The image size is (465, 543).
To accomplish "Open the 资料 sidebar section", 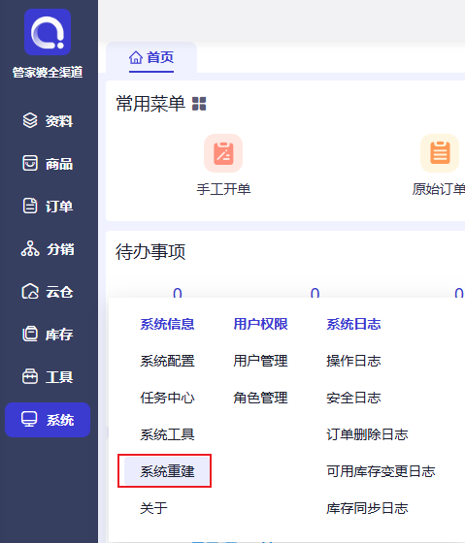I will click(48, 121).
